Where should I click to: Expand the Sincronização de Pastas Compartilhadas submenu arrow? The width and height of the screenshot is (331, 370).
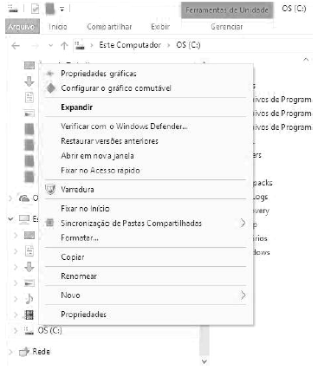[x=243, y=223]
